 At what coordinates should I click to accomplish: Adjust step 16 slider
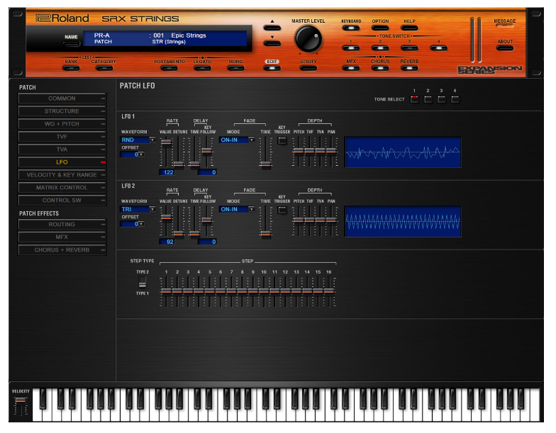tap(329, 292)
